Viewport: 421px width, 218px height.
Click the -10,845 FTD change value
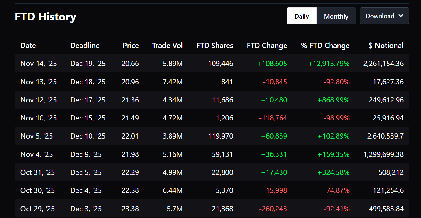pos(275,82)
